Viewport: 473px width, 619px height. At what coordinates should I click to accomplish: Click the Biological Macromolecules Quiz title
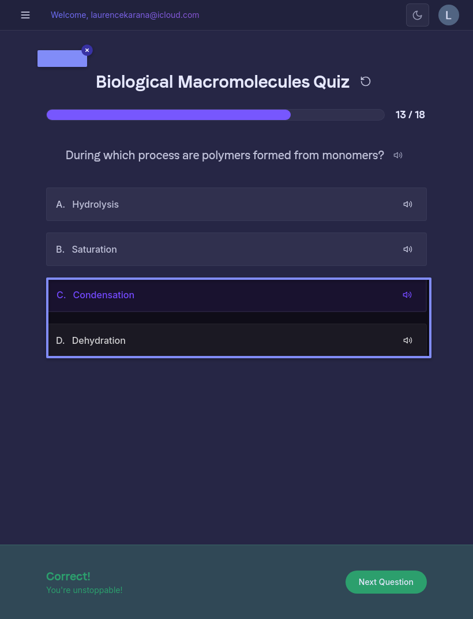point(223,82)
